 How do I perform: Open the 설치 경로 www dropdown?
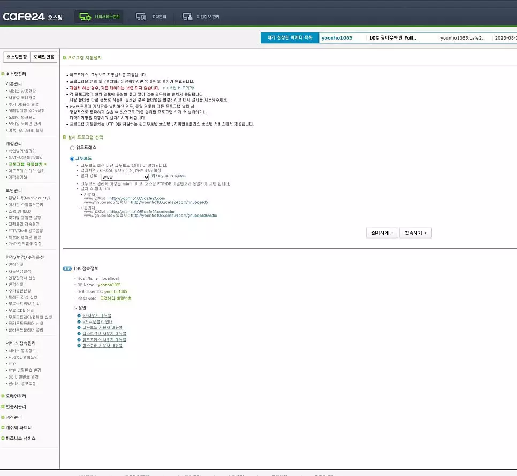pyautogui.click(x=124, y=177)
